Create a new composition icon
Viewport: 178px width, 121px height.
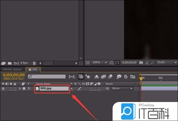[x=16, y=63]
